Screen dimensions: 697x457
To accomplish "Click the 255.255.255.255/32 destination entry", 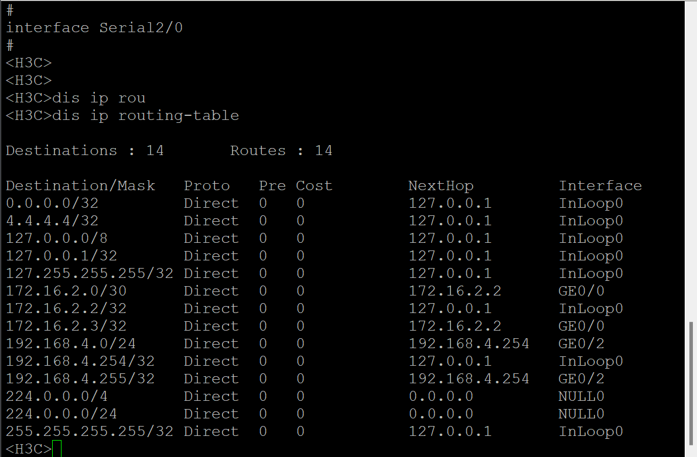I will point(90,432).
